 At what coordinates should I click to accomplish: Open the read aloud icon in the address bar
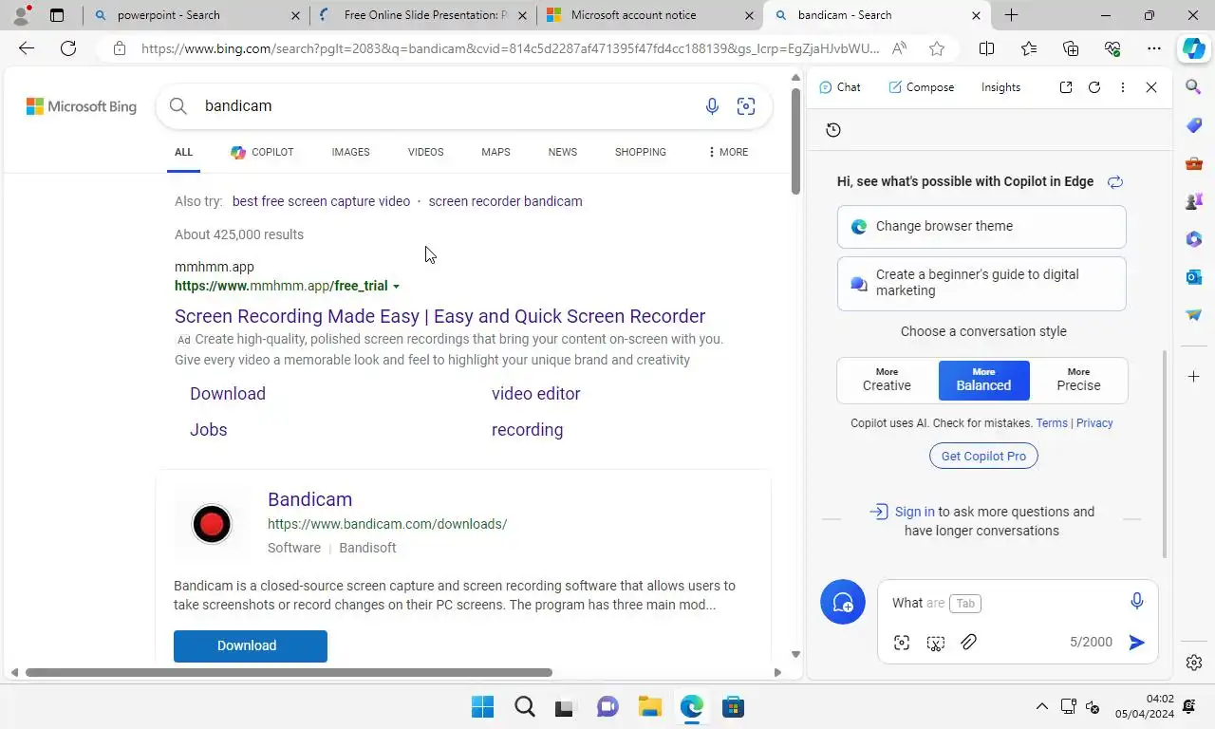pos(899,48)
